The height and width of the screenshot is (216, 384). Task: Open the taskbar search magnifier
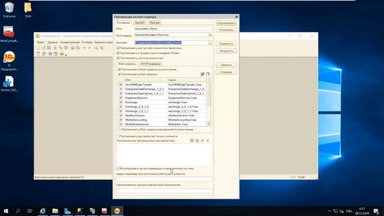[18, 211]
